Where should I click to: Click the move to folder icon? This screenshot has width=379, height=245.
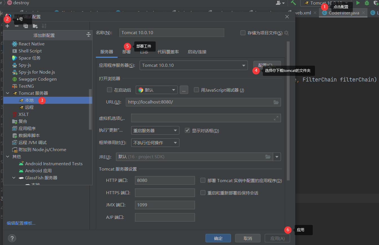point(35,26)
